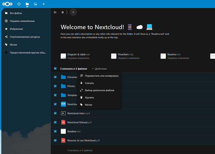Click the footer '3 каталога и 5 файлов' text

[x=80, y=150]
